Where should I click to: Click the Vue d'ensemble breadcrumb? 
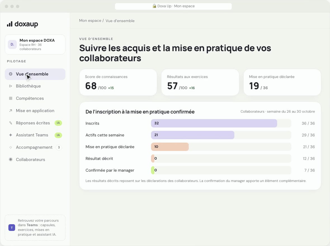pyautogui.click(x=120, y=21)
